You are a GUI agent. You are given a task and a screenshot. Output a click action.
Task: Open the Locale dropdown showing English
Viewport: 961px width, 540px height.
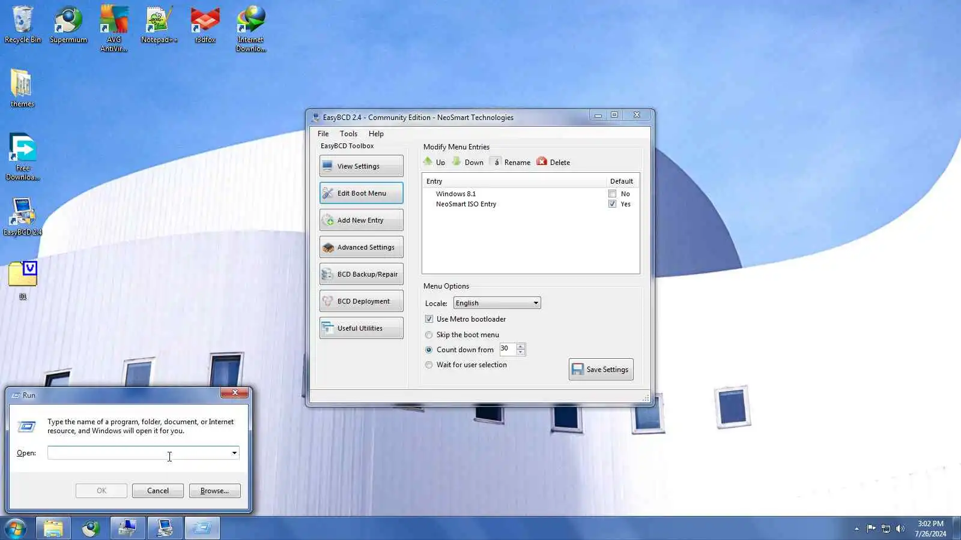(497, 303)
